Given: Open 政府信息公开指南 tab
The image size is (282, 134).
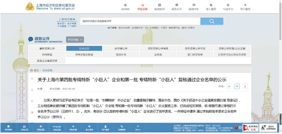Looking at the screenshot, I should (x=158, y=48).
